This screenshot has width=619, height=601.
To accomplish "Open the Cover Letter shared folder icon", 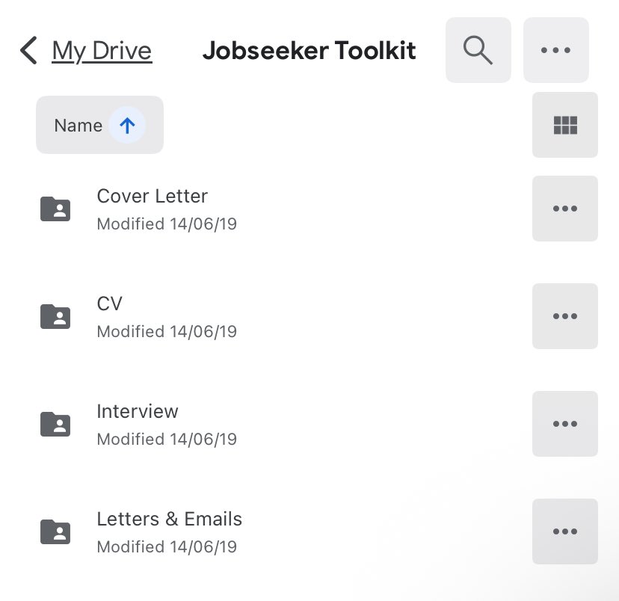I will [55, 209].
